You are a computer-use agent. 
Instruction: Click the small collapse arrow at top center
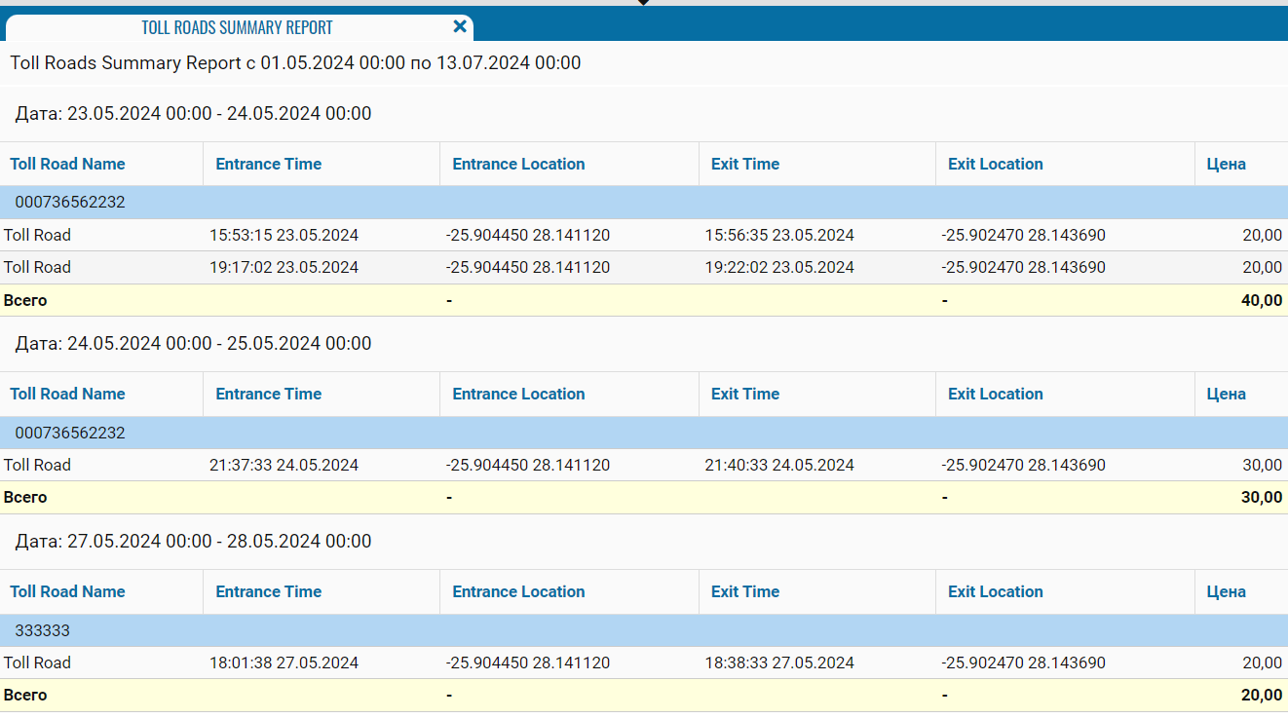click(643, 3)
